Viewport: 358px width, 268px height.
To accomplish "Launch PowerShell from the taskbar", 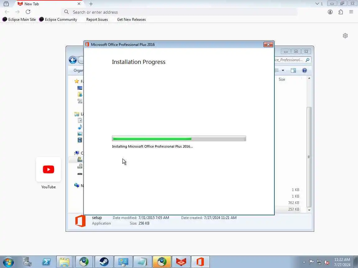I will pos(46,262).
